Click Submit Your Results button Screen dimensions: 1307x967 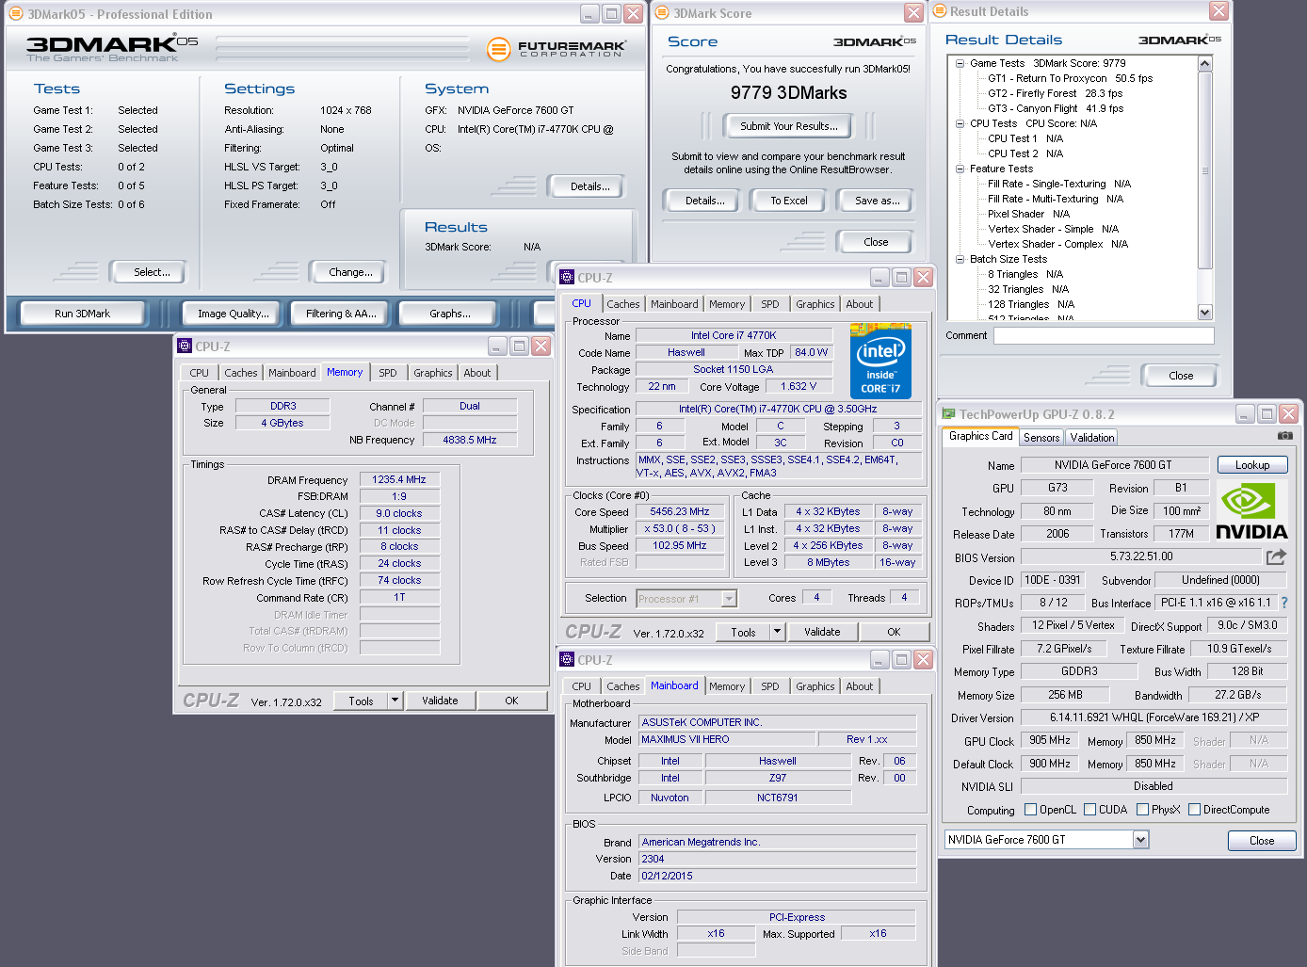point(787,126)
